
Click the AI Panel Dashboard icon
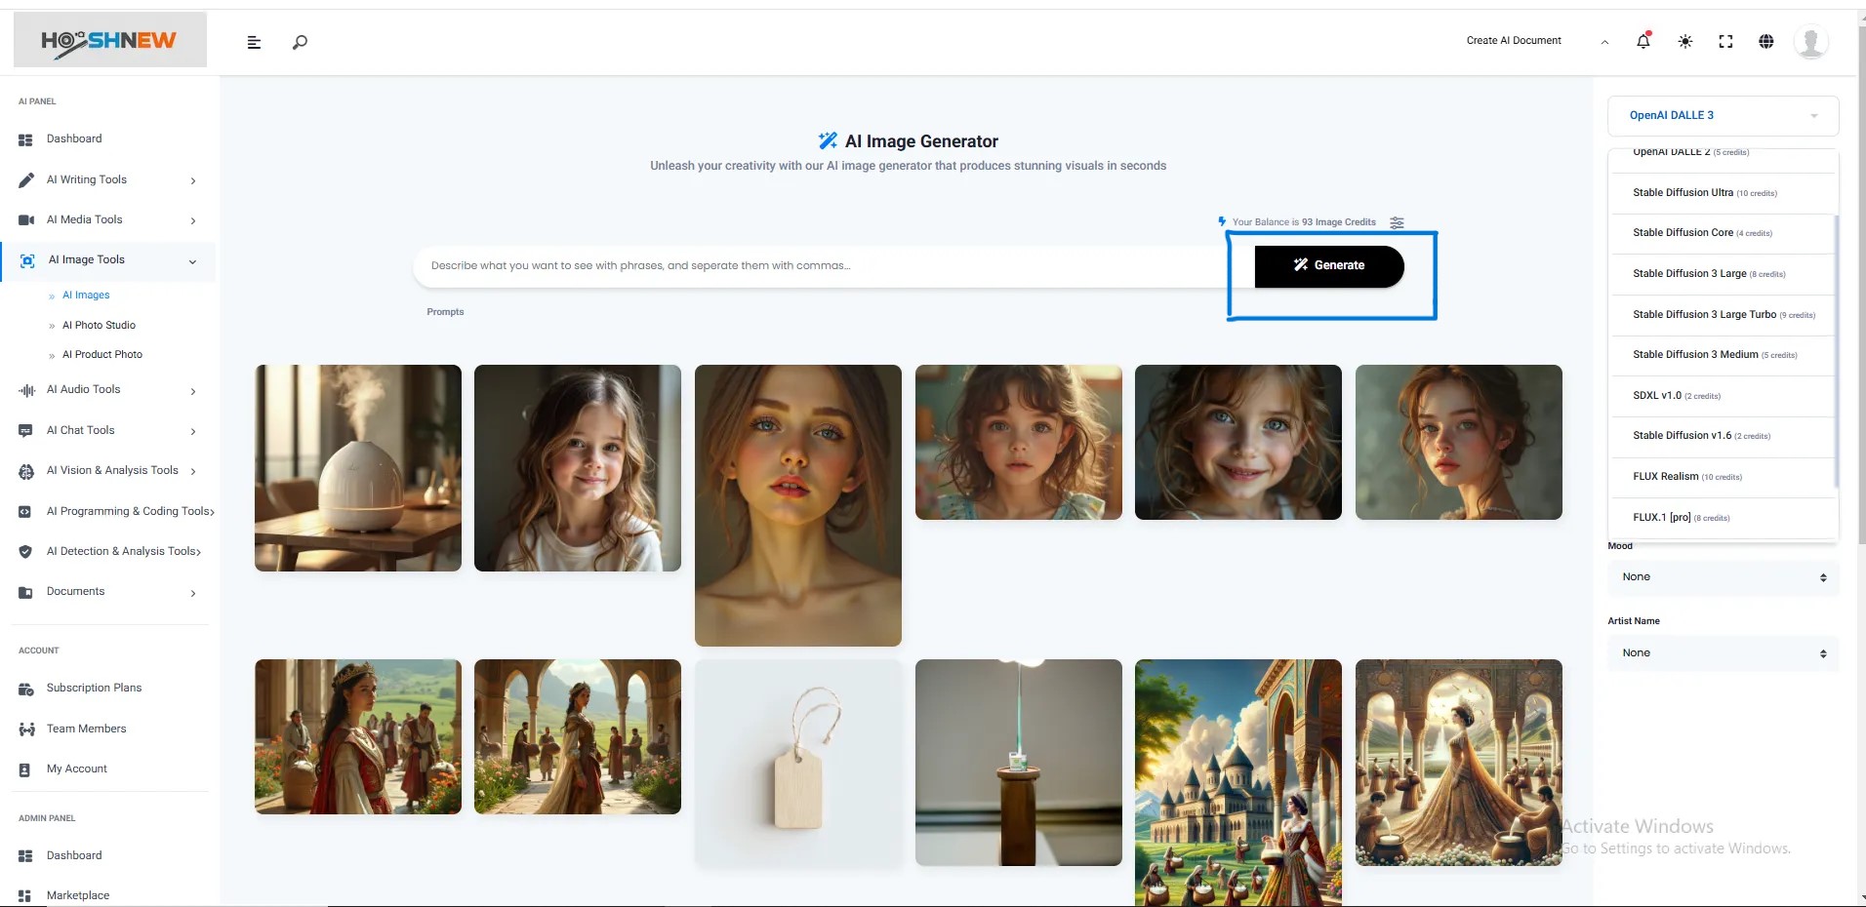26,139
